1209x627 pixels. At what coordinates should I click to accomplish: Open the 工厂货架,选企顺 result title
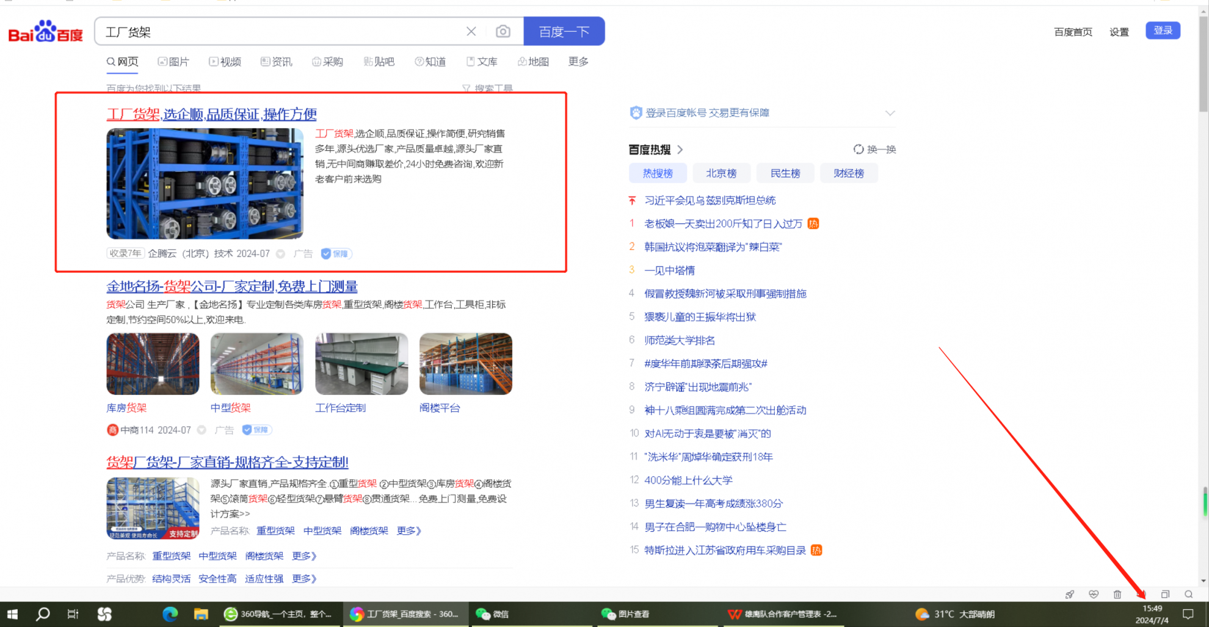(x=211, y=114)
